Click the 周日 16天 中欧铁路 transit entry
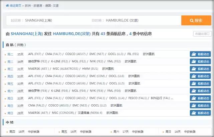 [180, 132]
